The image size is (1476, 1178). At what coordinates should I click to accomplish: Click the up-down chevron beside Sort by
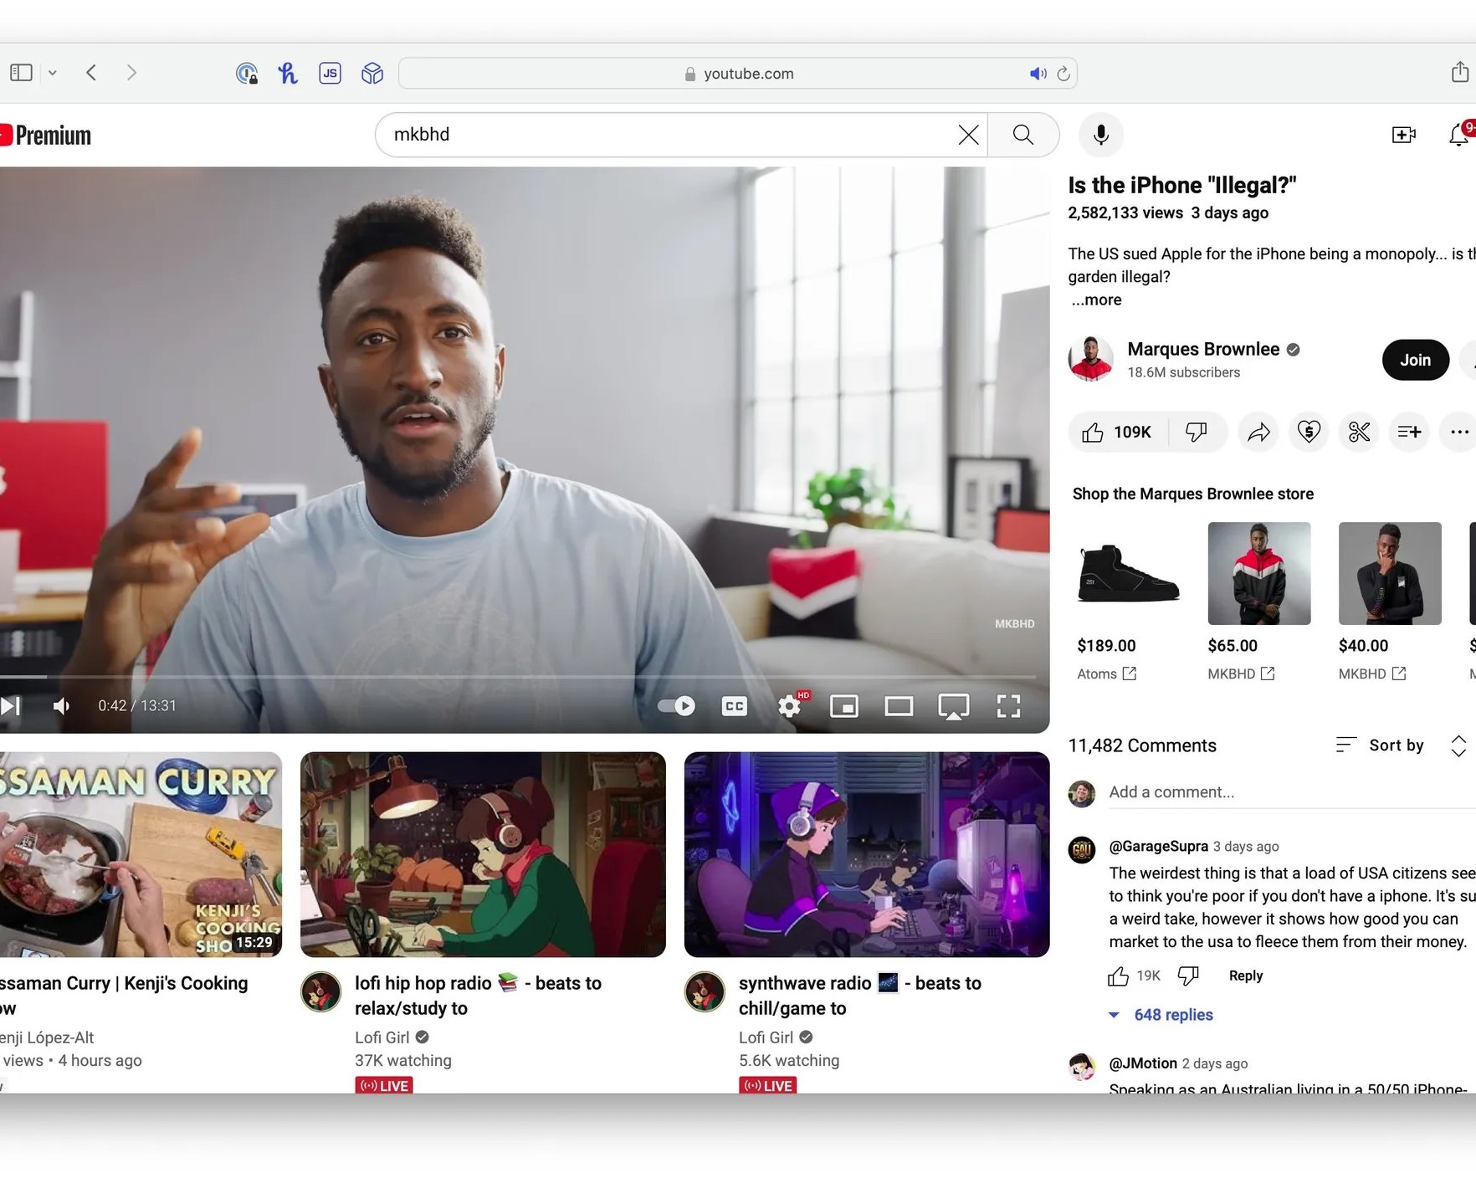1458,745
